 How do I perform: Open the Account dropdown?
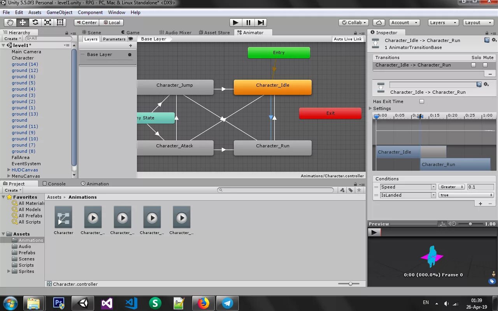[403, 23]
